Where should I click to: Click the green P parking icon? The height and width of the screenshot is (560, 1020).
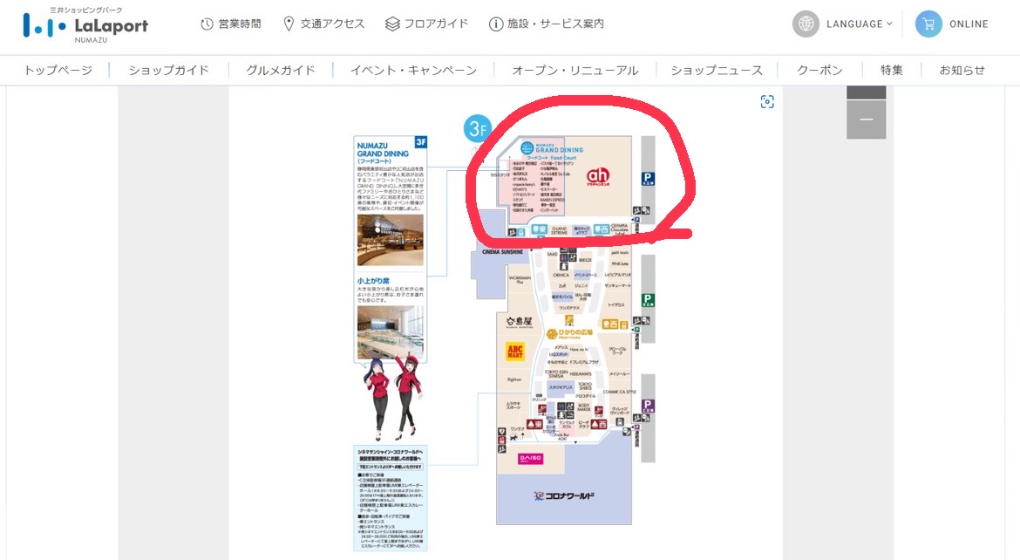pos(647,300)
